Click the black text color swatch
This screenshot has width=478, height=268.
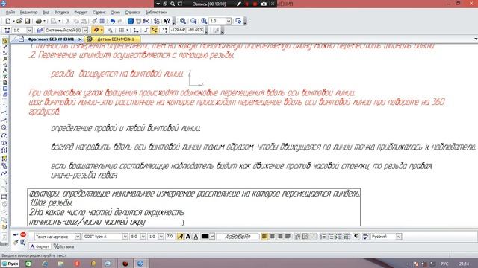pos(205,237)
